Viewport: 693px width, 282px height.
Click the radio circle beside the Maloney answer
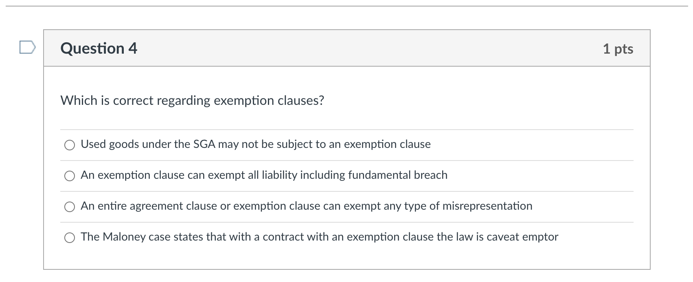pos(69,237)
